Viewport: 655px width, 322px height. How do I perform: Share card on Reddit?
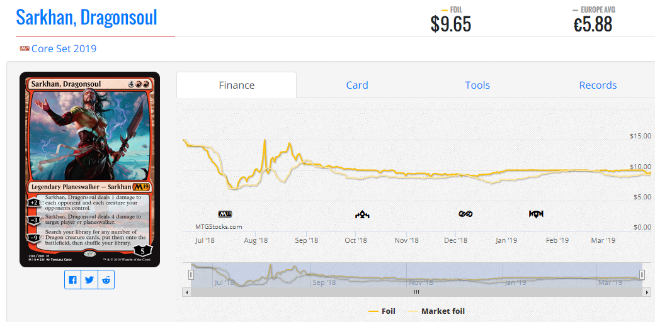(x=106, y=280)
